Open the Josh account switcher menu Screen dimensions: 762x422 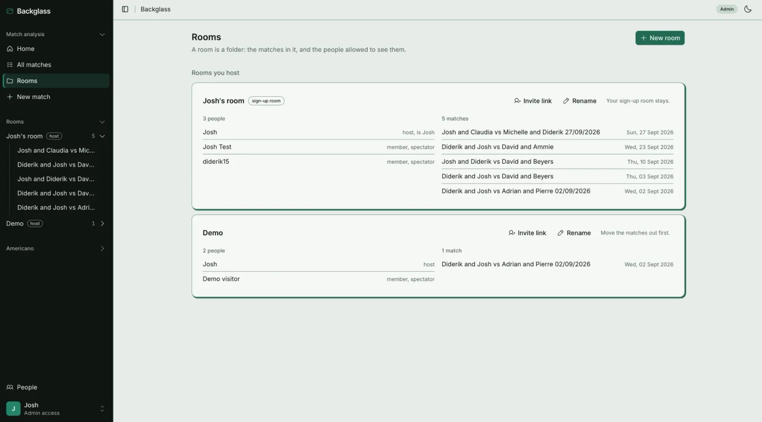(x=56, y=409)
